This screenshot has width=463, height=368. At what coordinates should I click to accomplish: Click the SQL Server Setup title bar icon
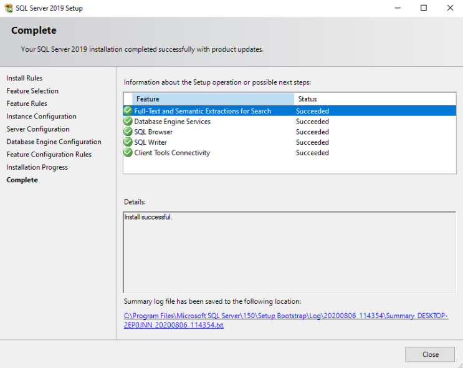click(9, 8)
